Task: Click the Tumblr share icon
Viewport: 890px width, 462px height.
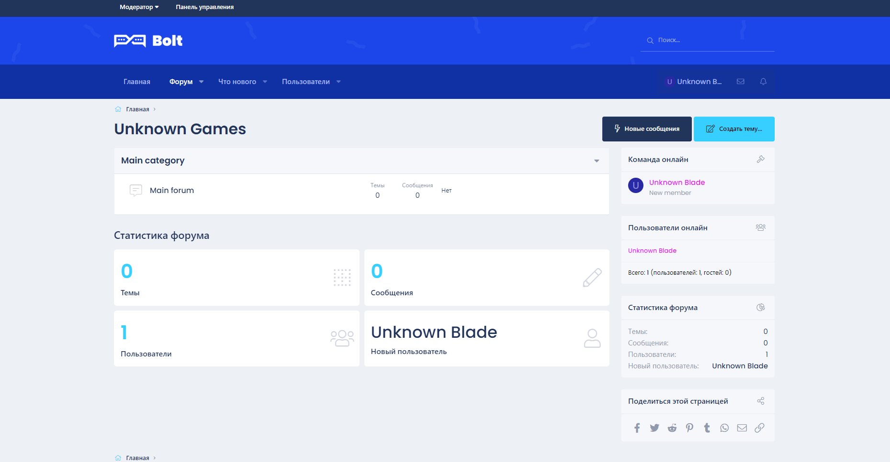Action: coord(707,428)
